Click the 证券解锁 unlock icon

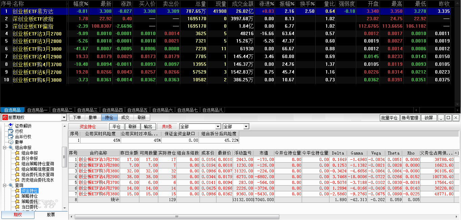point(10,126)
